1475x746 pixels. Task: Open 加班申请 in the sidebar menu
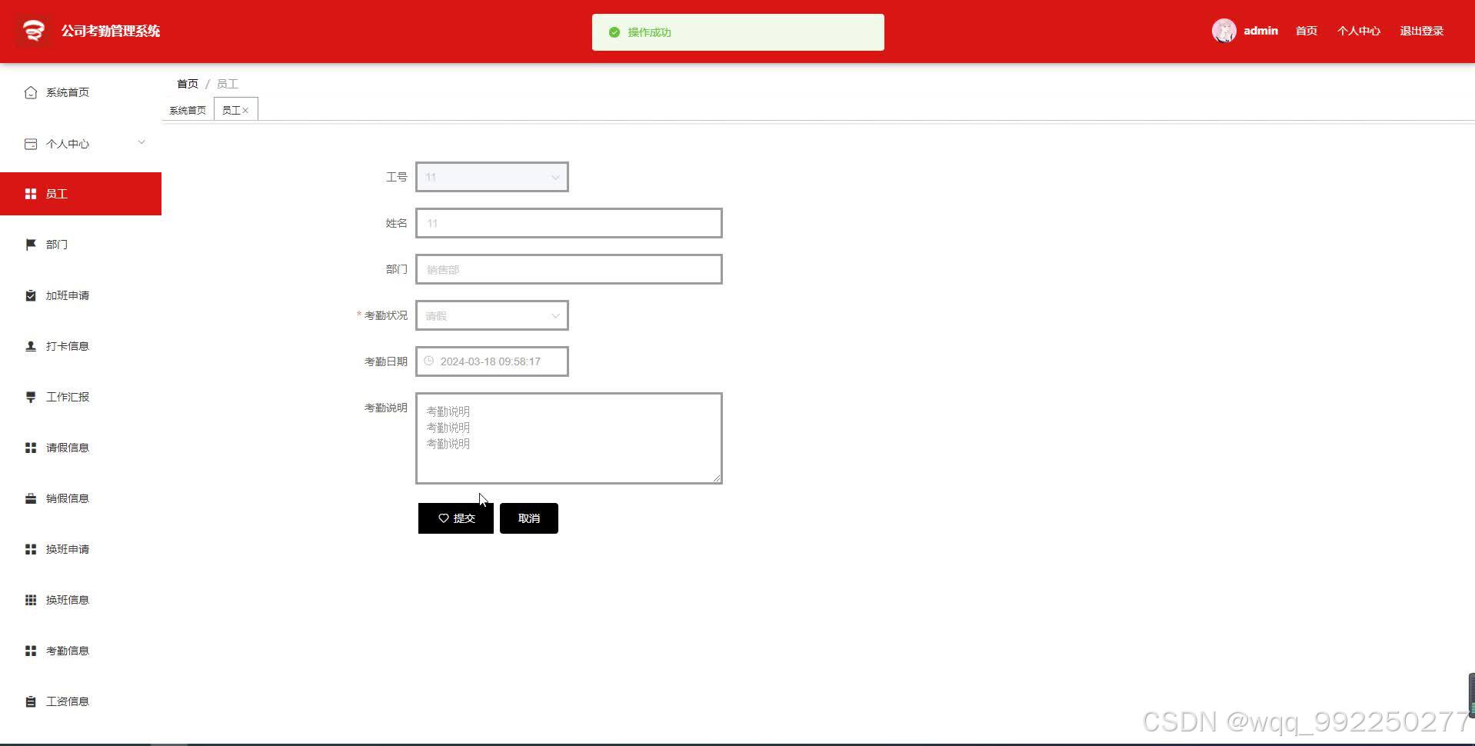click(81, 295)
